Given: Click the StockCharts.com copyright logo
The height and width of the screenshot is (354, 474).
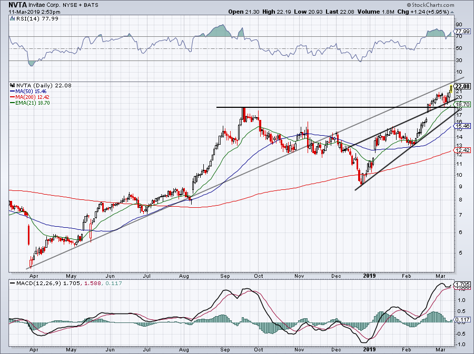Looking at the screenshot, I should [x=430, y=5].
